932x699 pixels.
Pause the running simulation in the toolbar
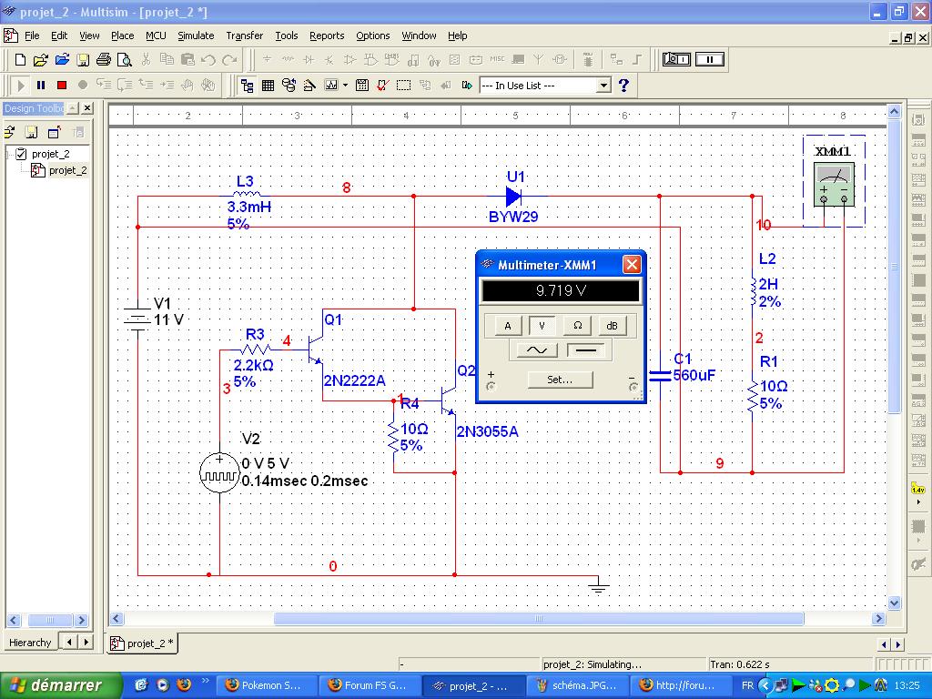click(x=41, y=85)
